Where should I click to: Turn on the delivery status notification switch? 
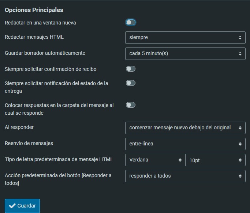coord(131,83)
